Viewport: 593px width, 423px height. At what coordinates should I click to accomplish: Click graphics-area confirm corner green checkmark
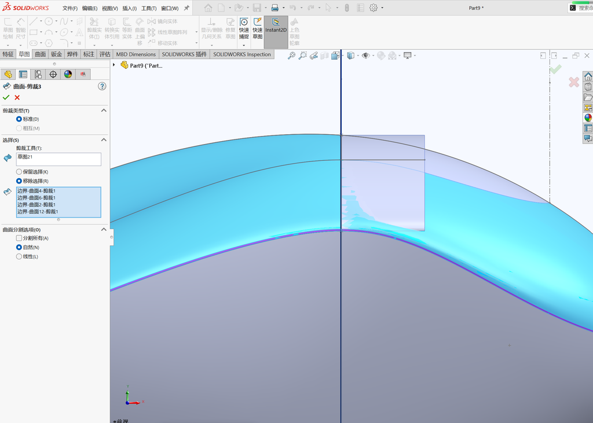pos(555,69)
